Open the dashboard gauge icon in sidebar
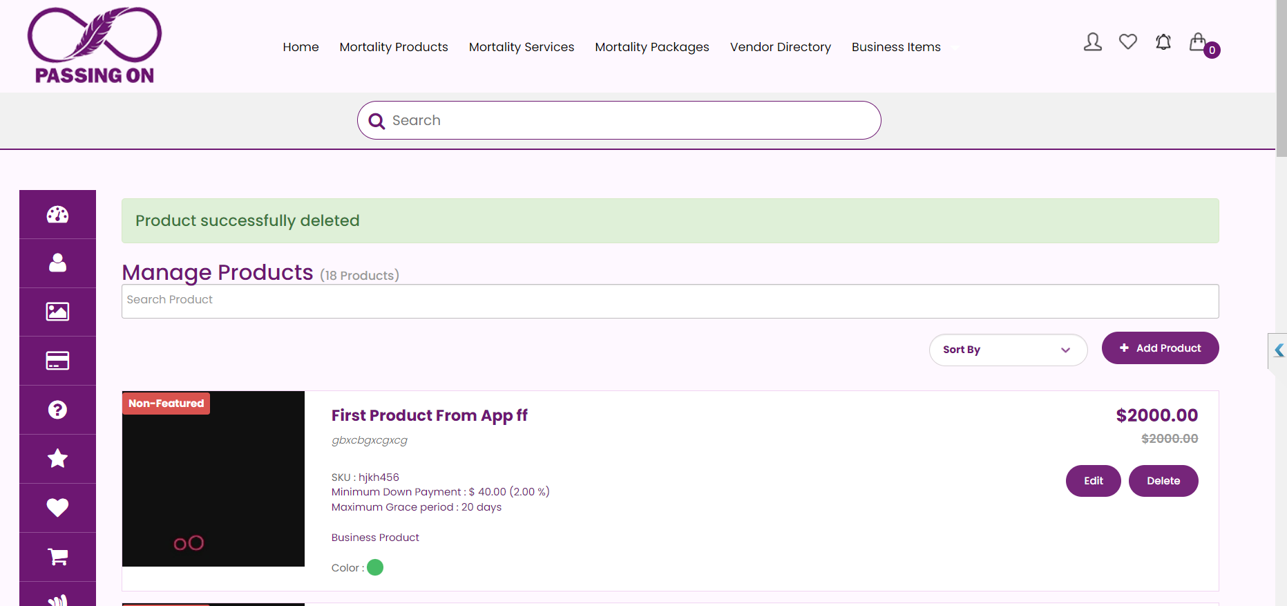Image resolution: width=1287 pixels, height=606 pixels. [x=57, y=215]
